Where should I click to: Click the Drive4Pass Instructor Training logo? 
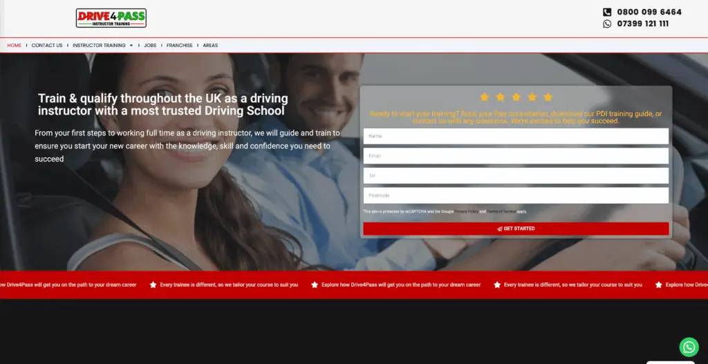(x=111, y=18)
